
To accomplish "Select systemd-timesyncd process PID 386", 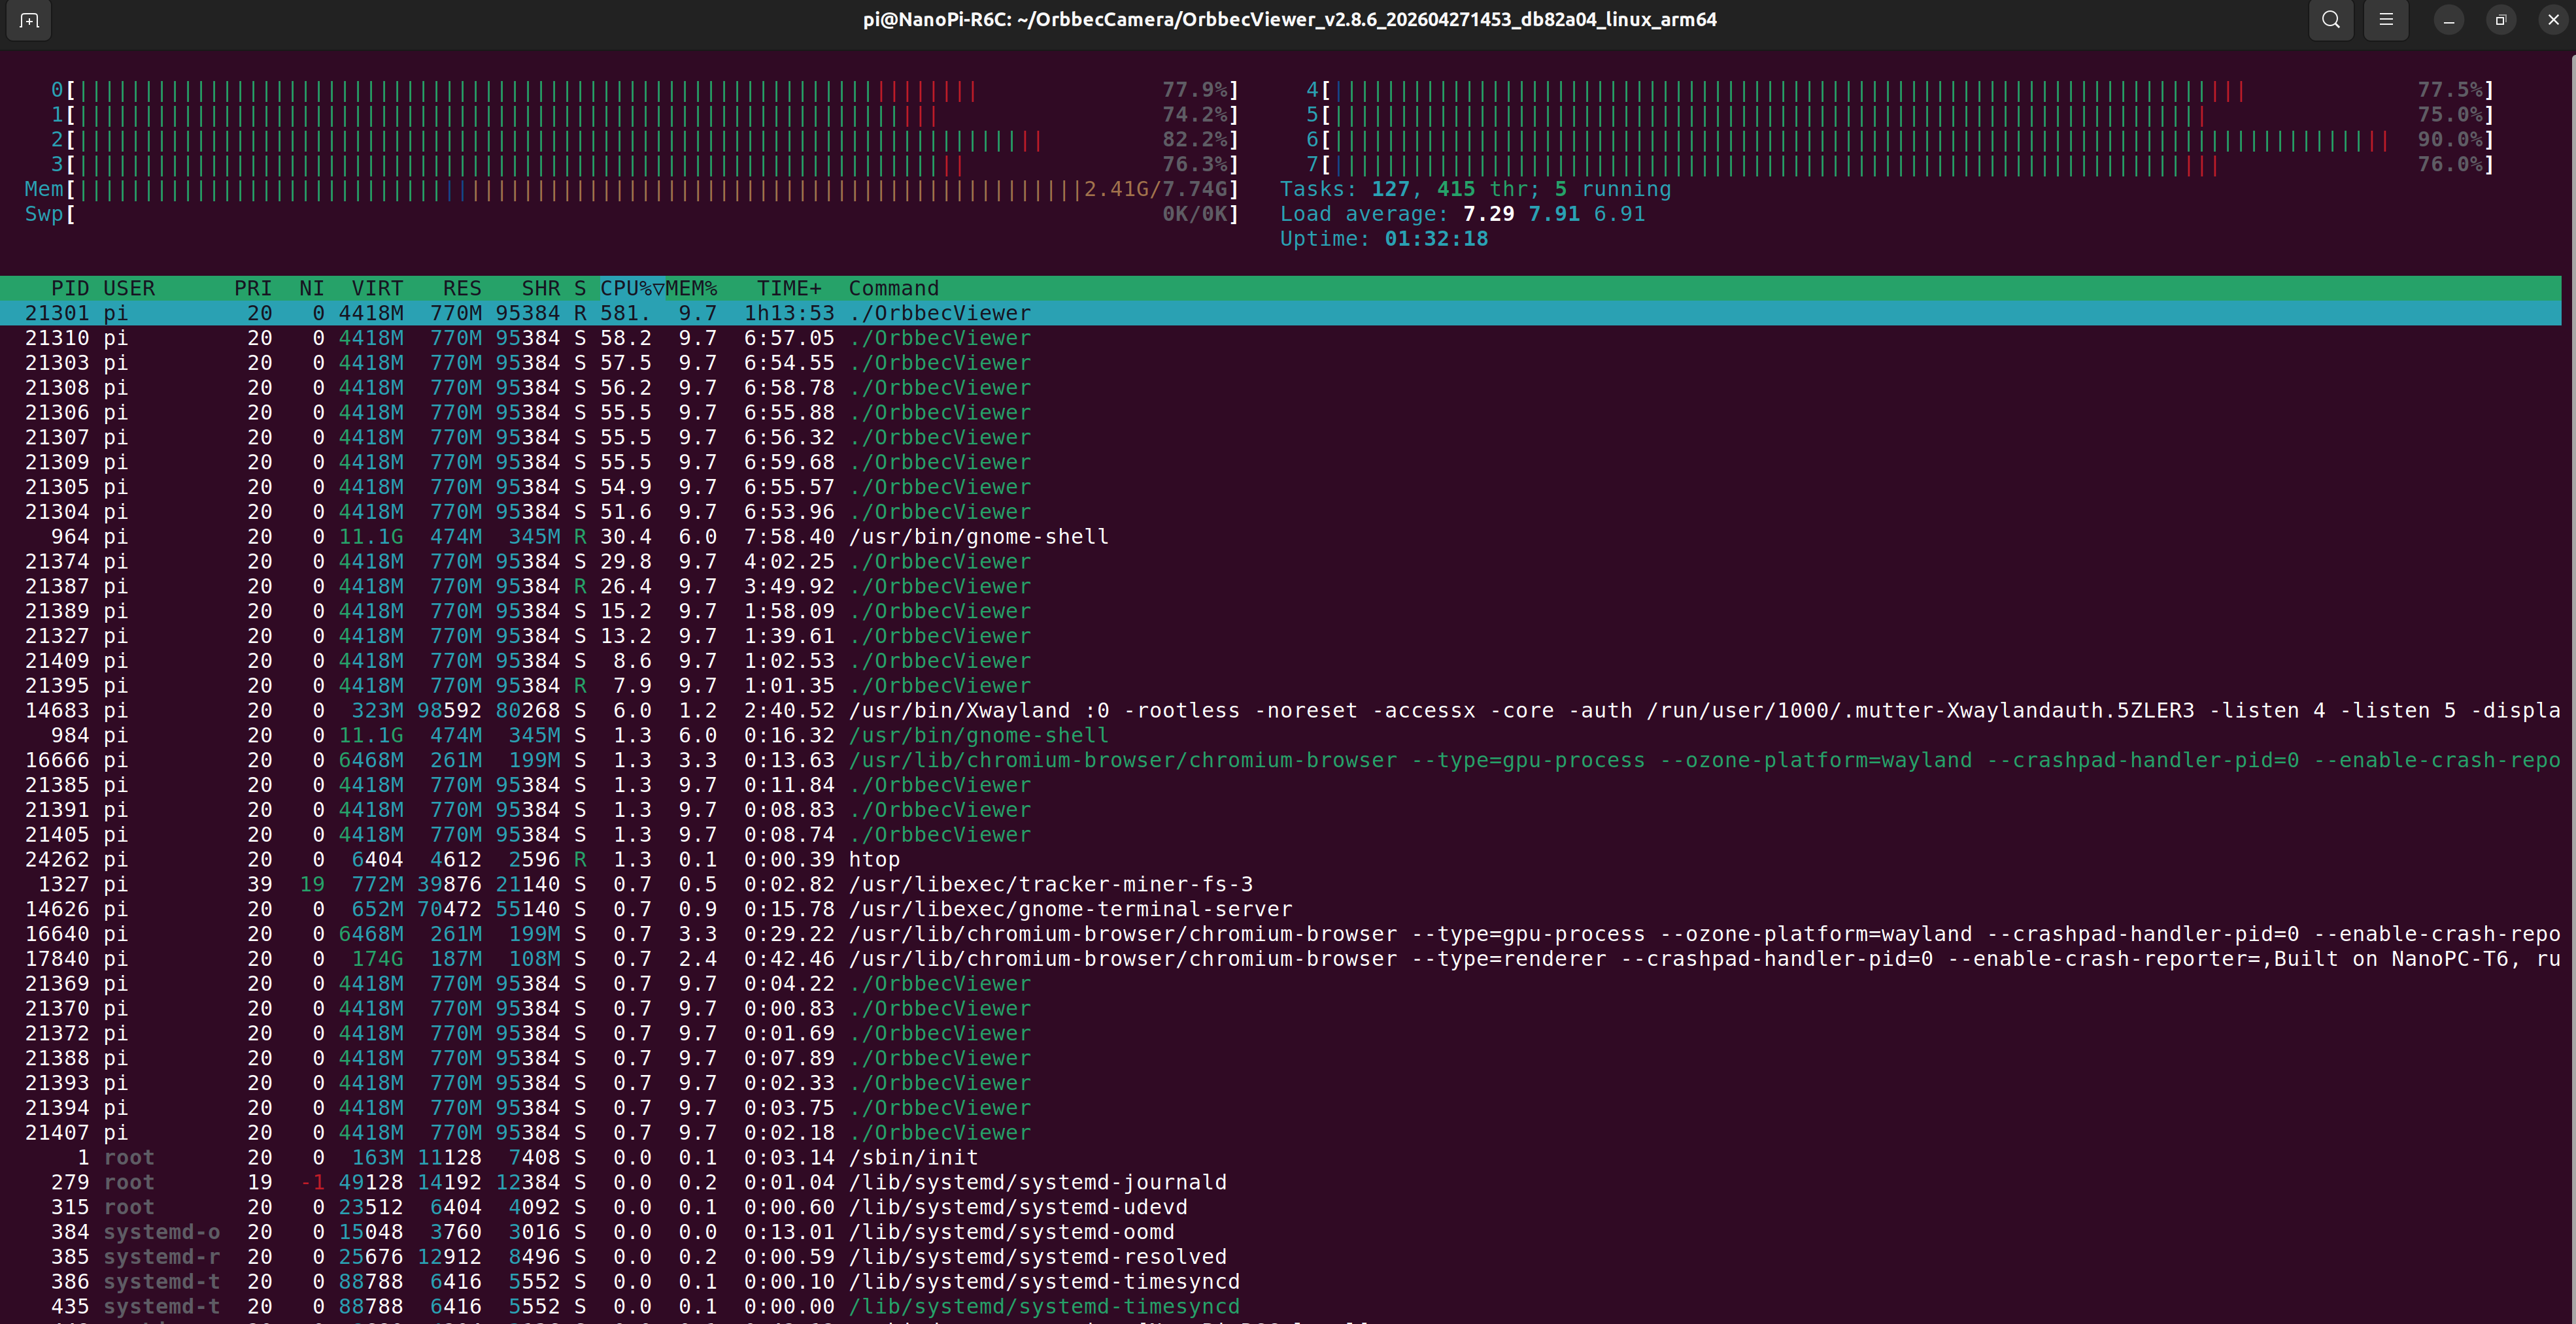I will pyautogui.click(x=1281, y=1282).
